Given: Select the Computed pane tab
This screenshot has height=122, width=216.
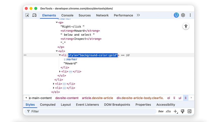Looking at the screenshot, I should (48, 105).
